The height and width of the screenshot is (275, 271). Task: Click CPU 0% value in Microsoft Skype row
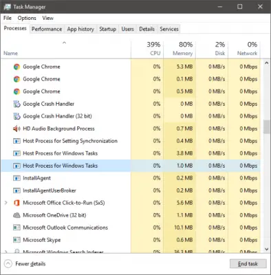click(x=157, y=240)
